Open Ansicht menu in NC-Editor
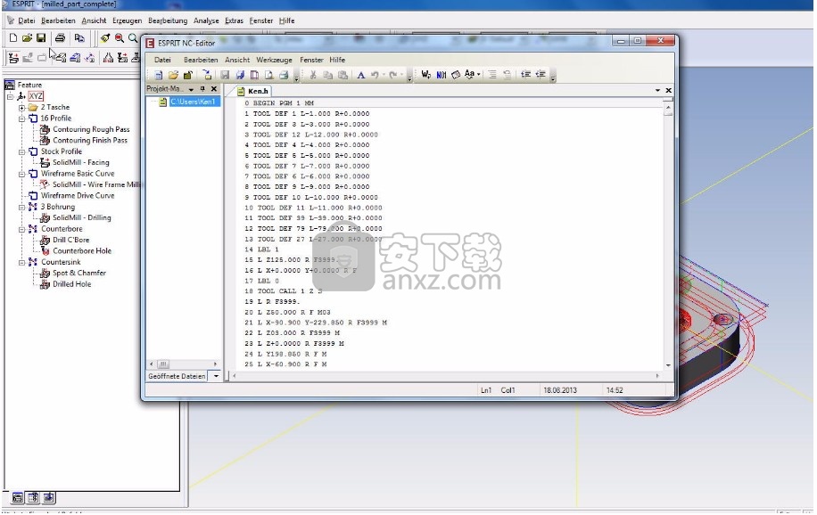The height and width of the screenshot is (515, 817). coord(237,60)
